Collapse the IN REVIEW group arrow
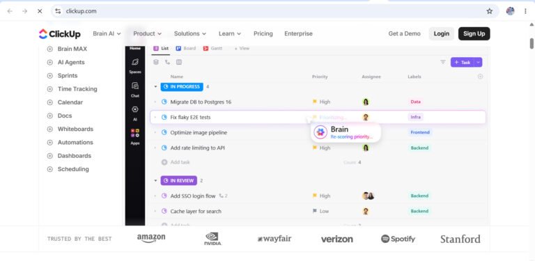Screen dimensions: 535x261 tap(155, 180)
